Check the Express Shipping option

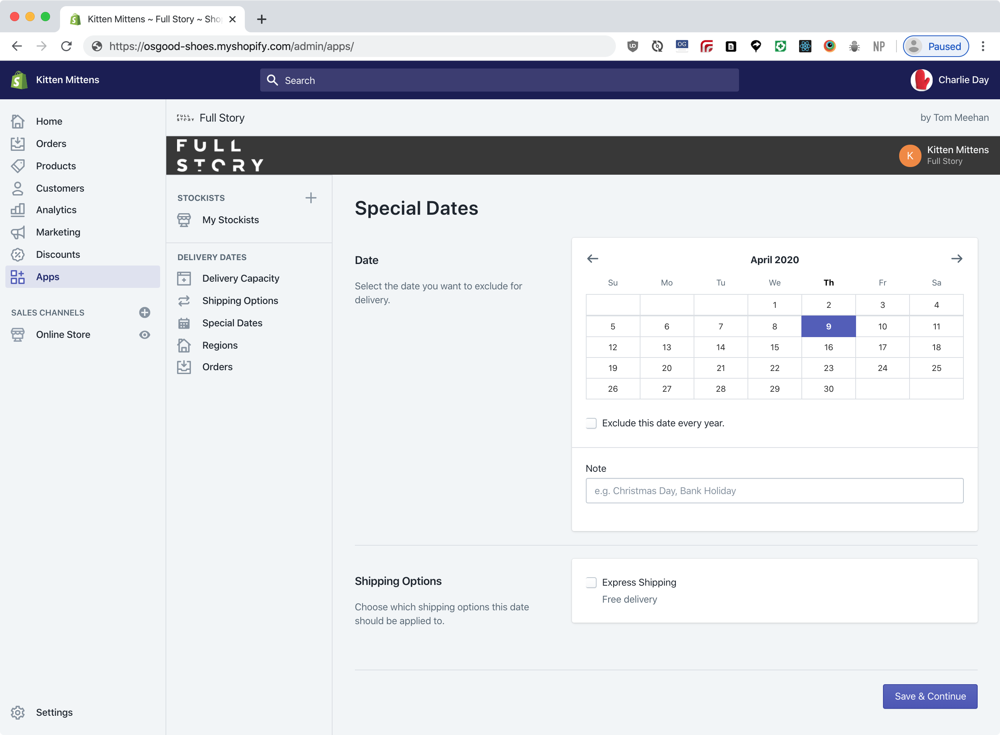pyautogui.click(x=591, y=582)
